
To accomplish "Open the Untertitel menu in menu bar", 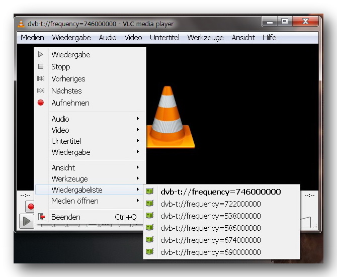I will coord(164,38).
